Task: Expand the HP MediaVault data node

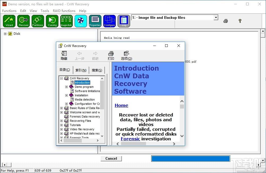Action: point(61,133)
